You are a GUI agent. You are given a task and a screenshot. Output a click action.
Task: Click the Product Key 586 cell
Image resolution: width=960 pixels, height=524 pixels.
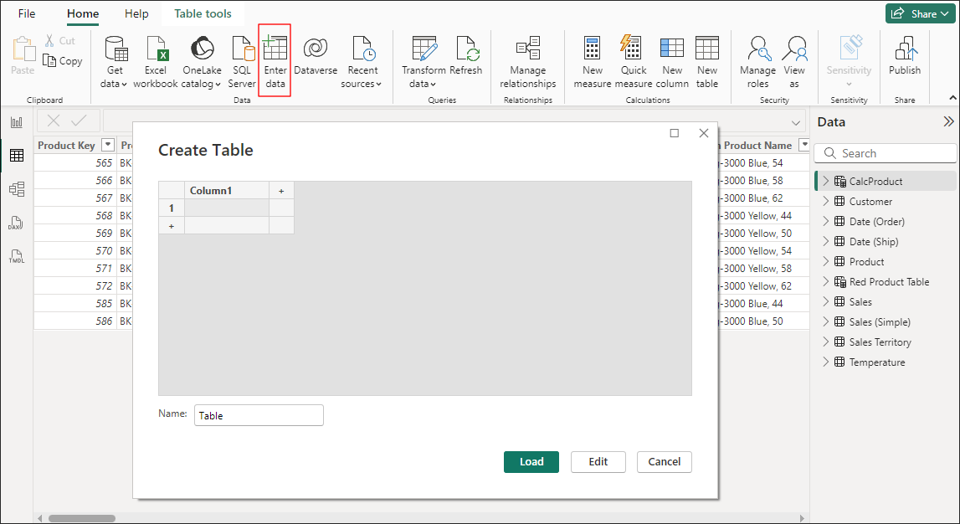point(75,321)
